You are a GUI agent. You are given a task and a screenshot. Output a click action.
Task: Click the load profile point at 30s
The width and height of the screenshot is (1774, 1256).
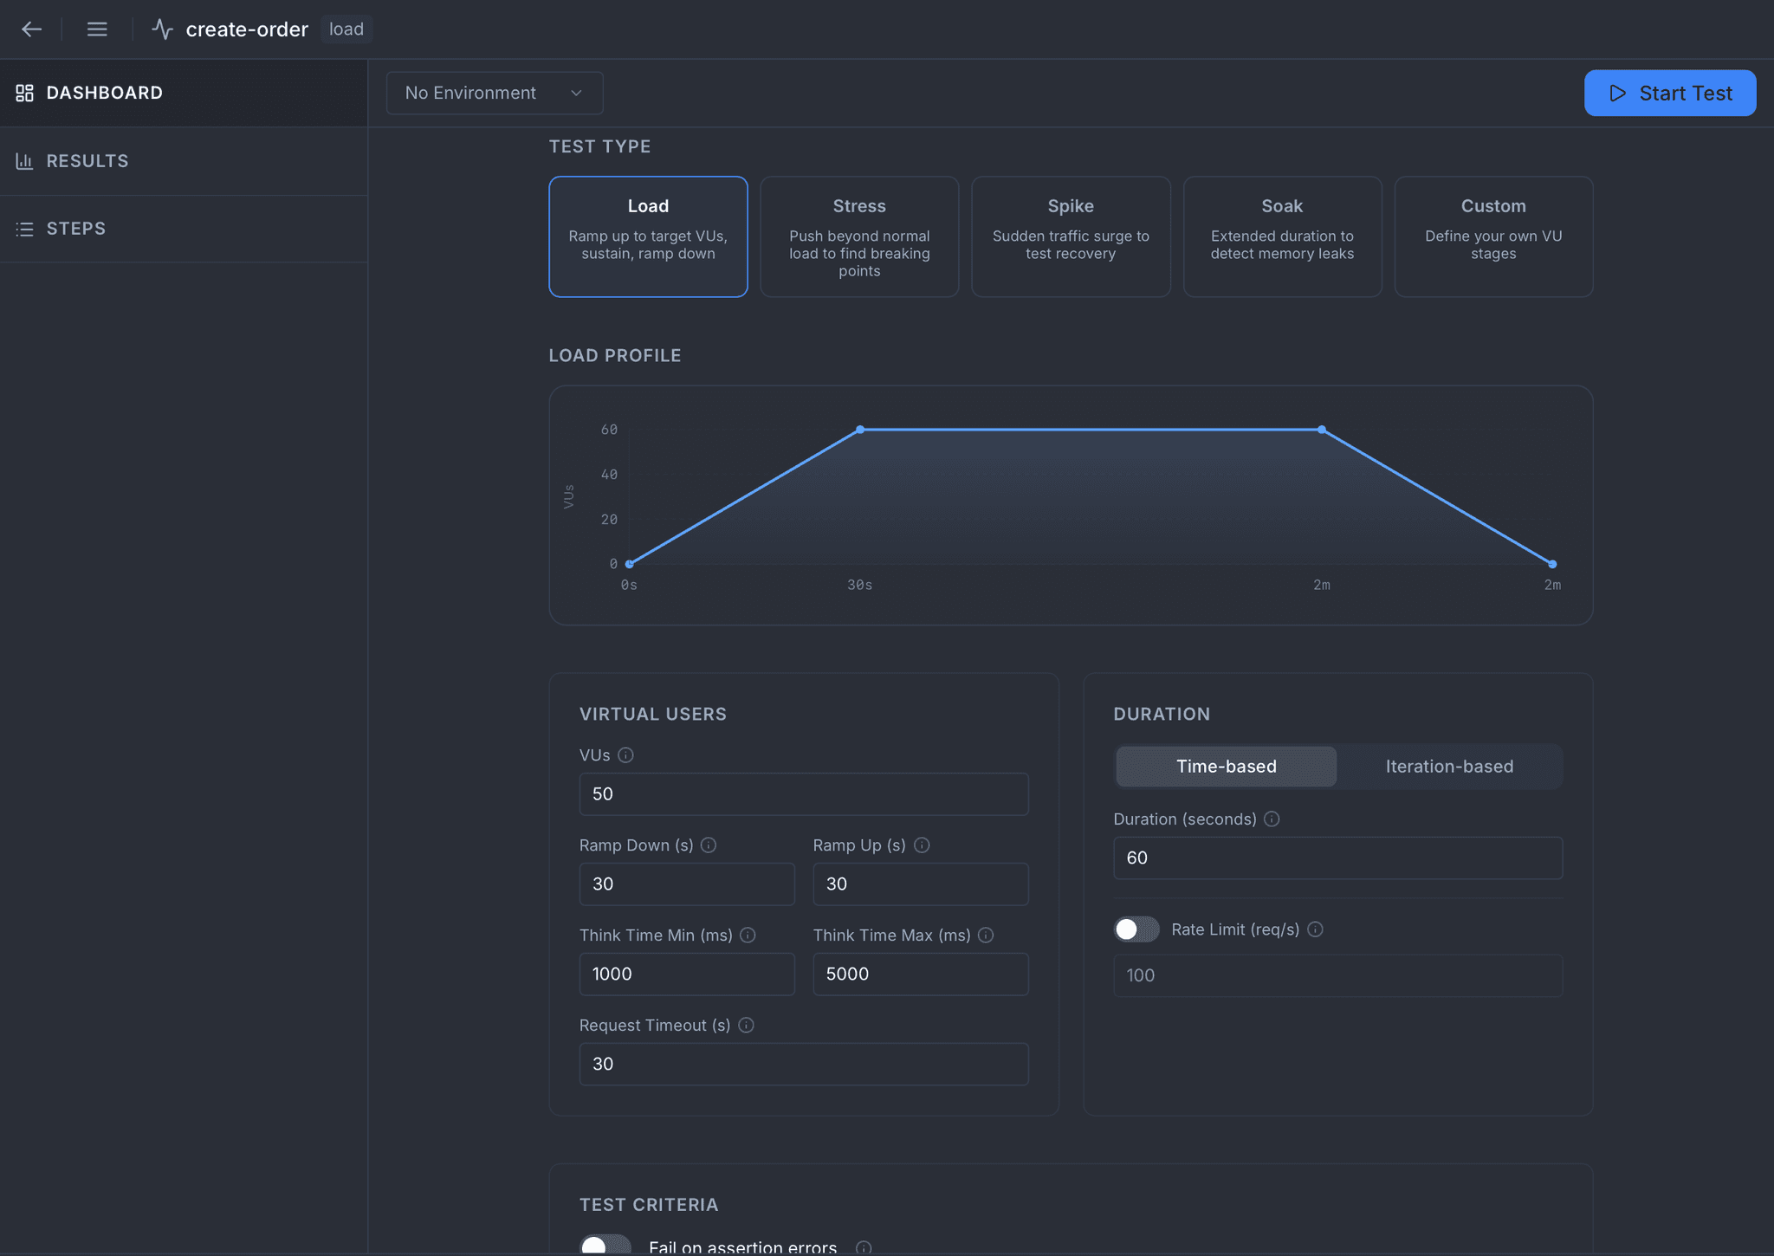(x=860, y=430)
